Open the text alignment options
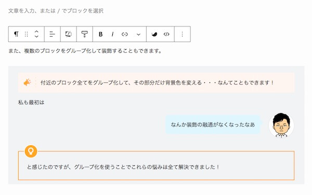Viewport: 312px width, 195px height. tap(52, 34)
